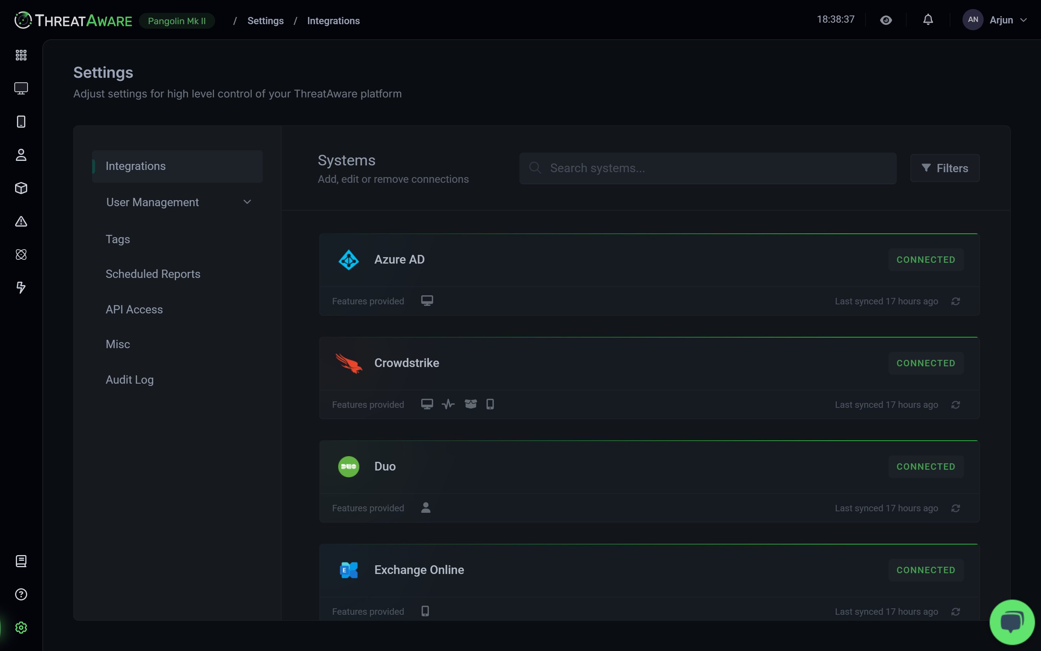Check alerts via the warning triangle icon

coord(21,221)
